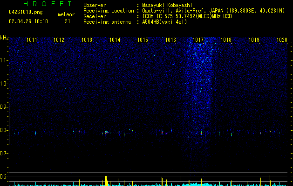Screen dimensions: 293x186
Task: Click observer name Masayuki Kobayashi
Action: pyautogui.click(x=167, y=5)
